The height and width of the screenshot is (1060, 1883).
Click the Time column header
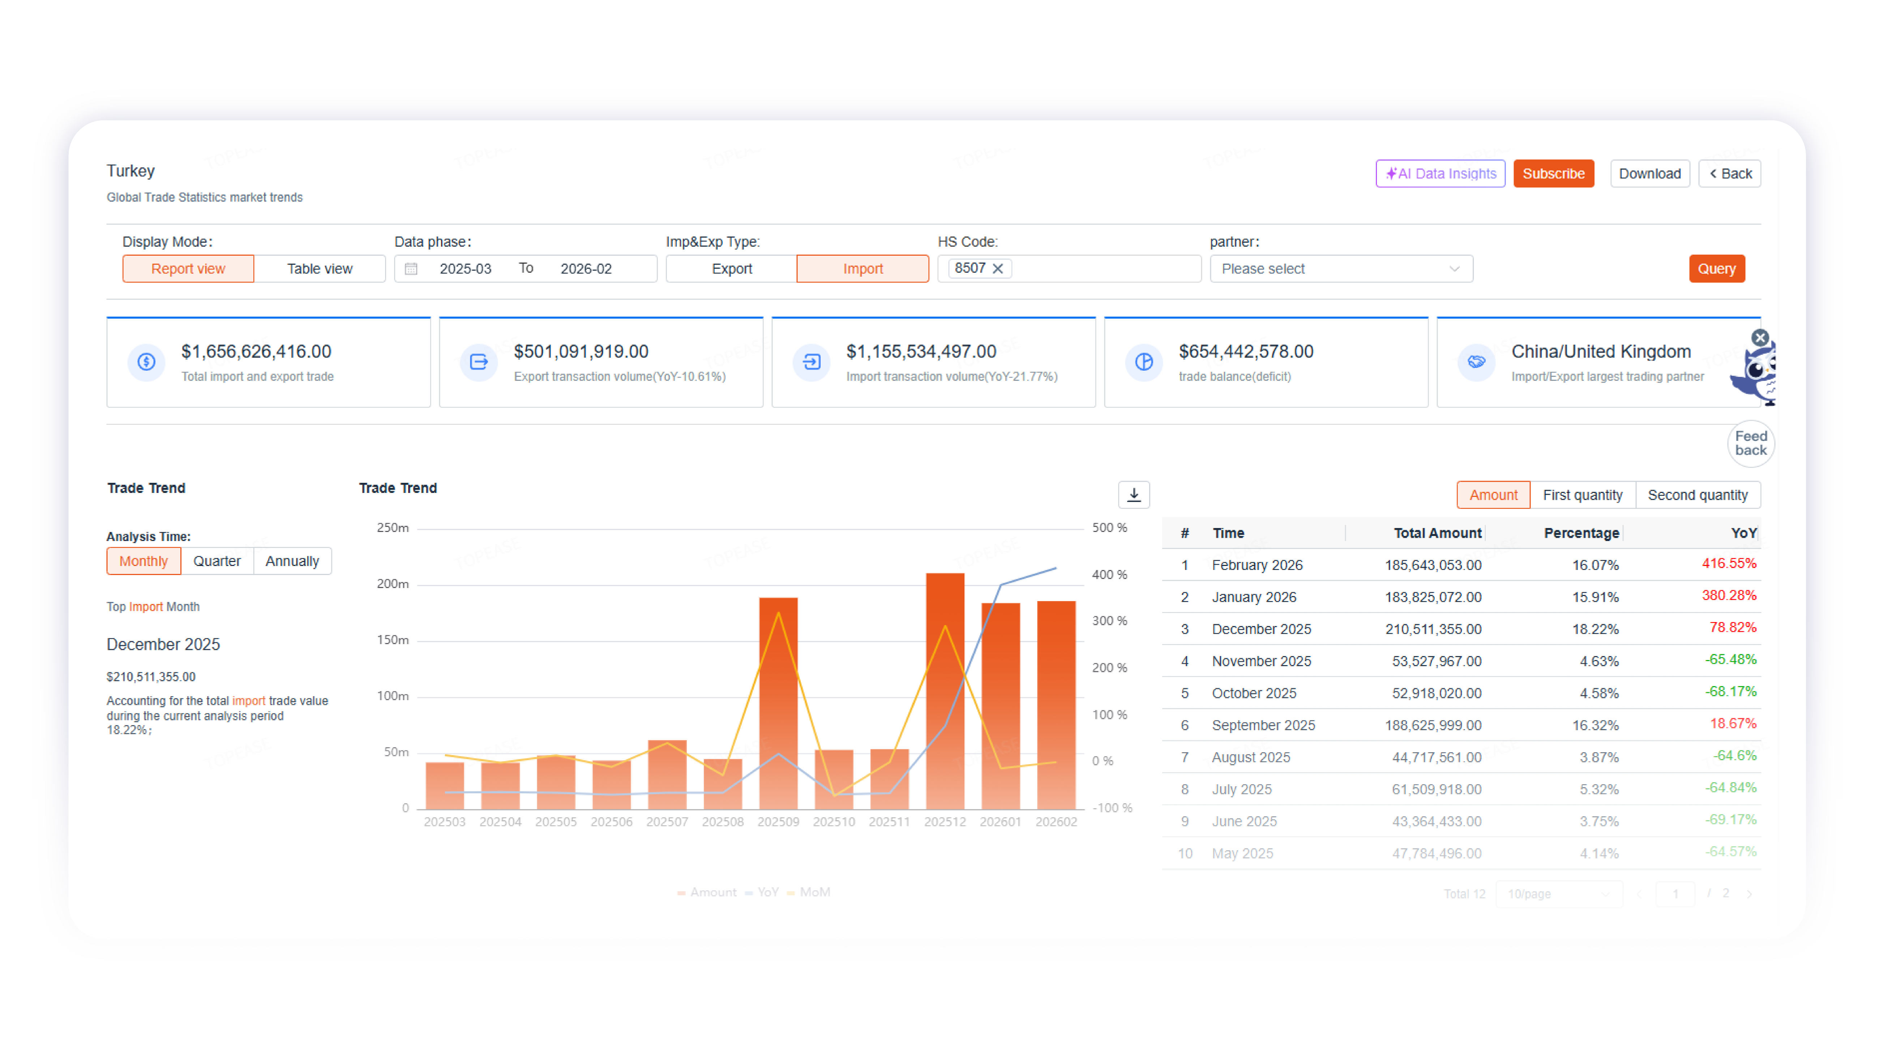(x=1228, y=533)
